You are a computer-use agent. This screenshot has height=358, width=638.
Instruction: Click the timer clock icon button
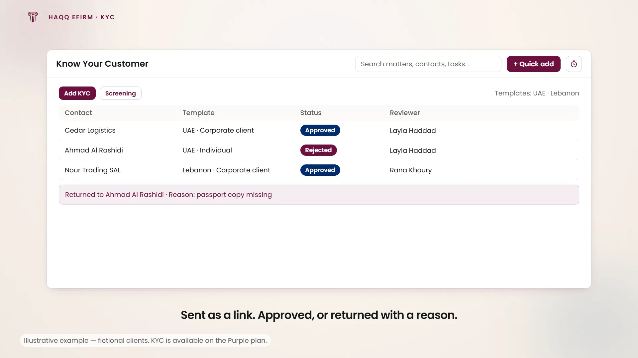point(574,64)
